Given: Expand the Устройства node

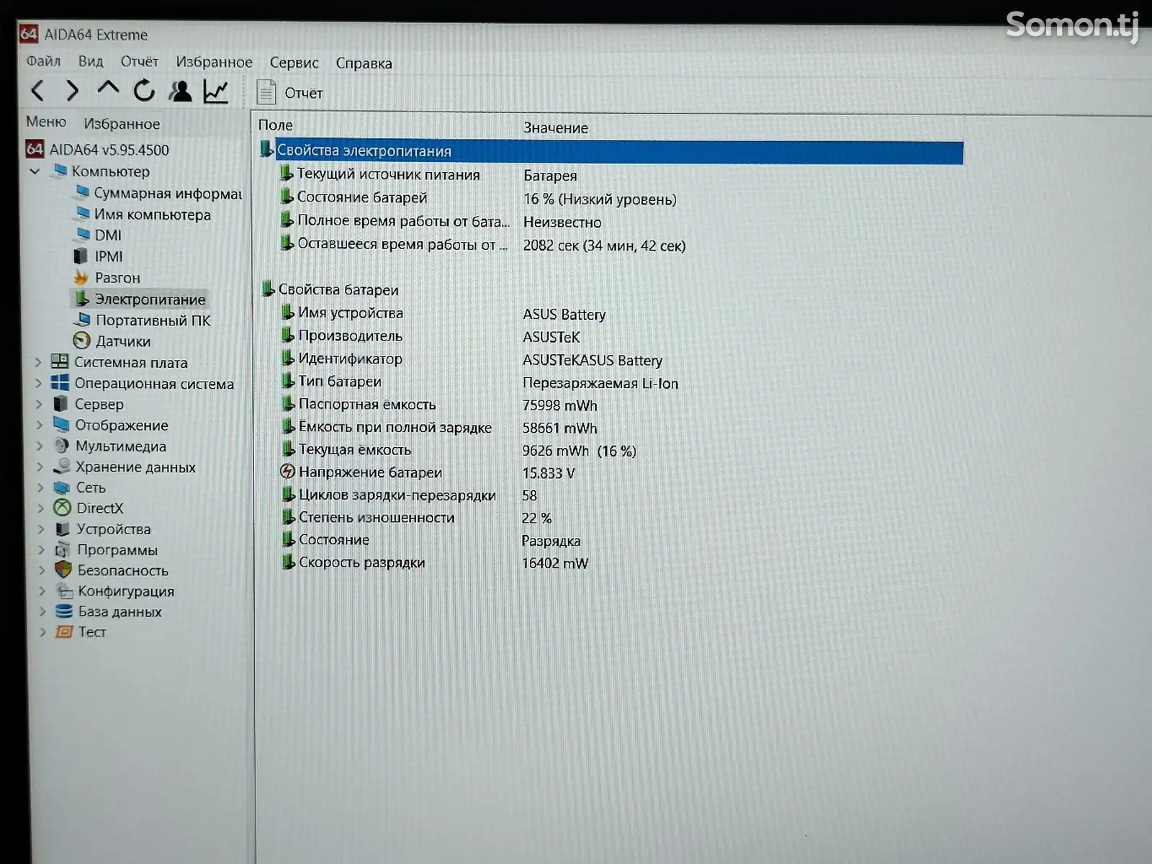Looking at the screenshot, I should point(41,529).
